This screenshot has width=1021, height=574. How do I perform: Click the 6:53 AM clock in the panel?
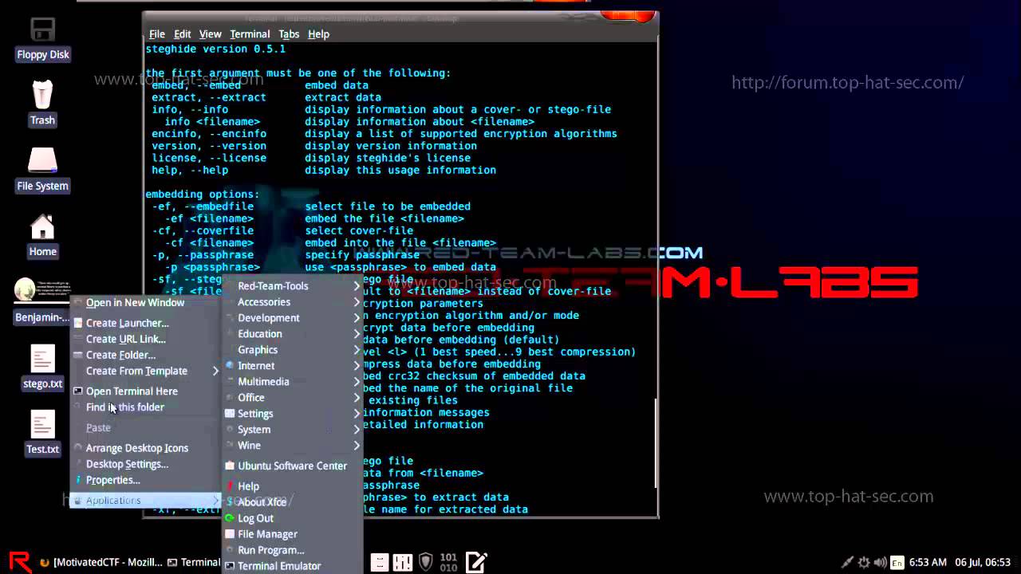point(928,562)
